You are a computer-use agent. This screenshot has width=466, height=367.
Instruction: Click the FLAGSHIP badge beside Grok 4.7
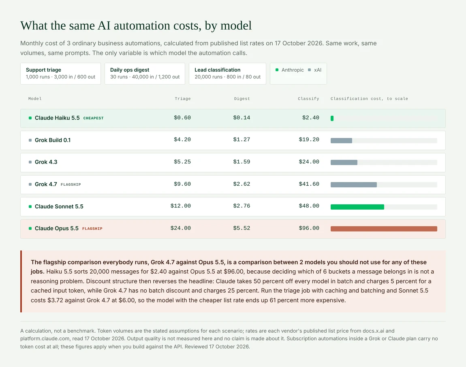coord(71,185)
